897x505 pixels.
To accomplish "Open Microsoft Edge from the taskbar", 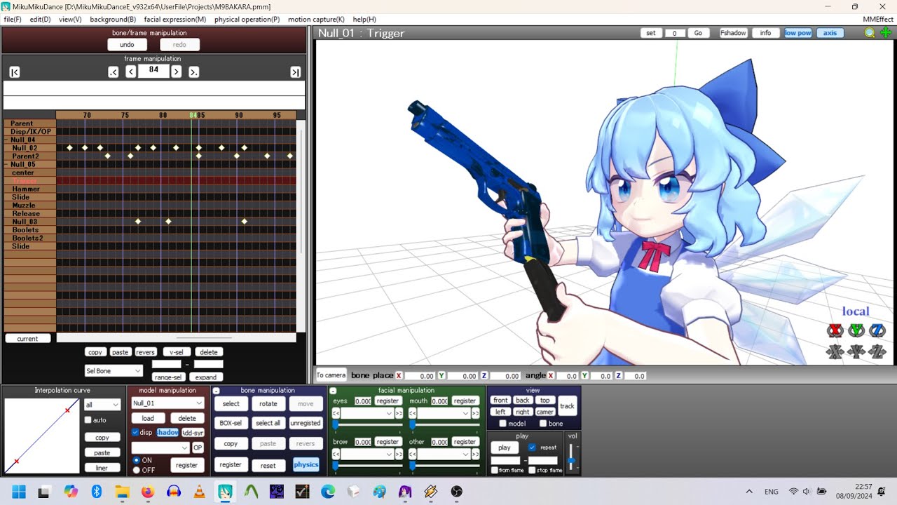I will (x=328, y=492).
